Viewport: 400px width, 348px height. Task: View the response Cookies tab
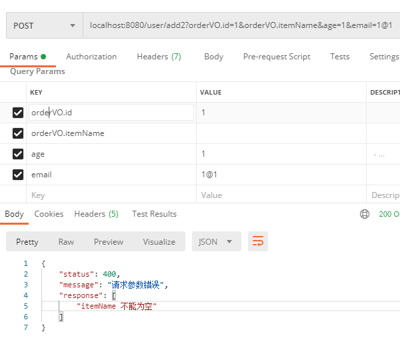[x=49, y=214]
